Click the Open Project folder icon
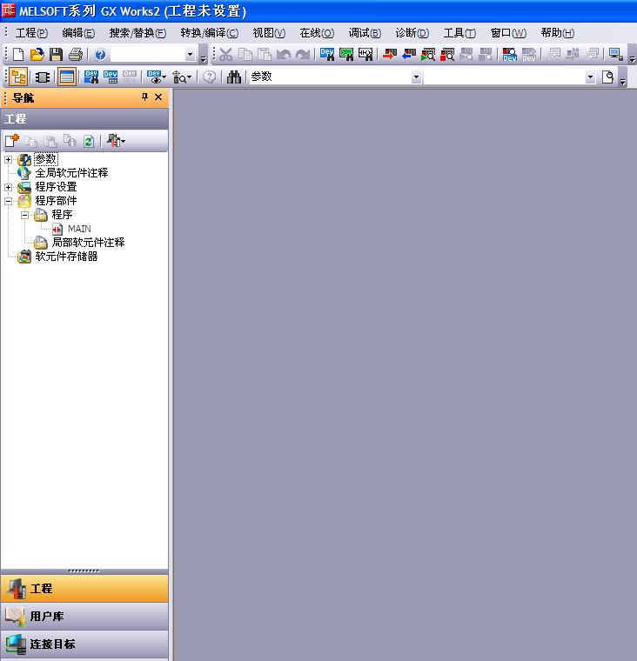Viewport: 637px width, 661px height. point(37,54)
